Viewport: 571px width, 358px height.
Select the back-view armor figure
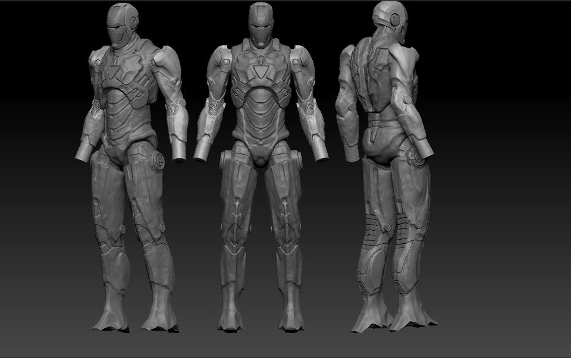(x=387, y=167)
